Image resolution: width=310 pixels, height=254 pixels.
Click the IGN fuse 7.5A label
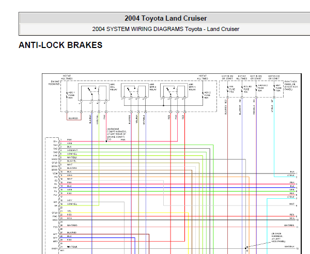pyautogui.click(x=232, y=89)
